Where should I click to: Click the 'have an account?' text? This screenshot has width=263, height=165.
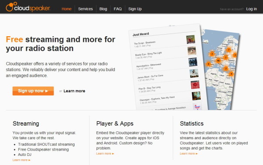231,9
